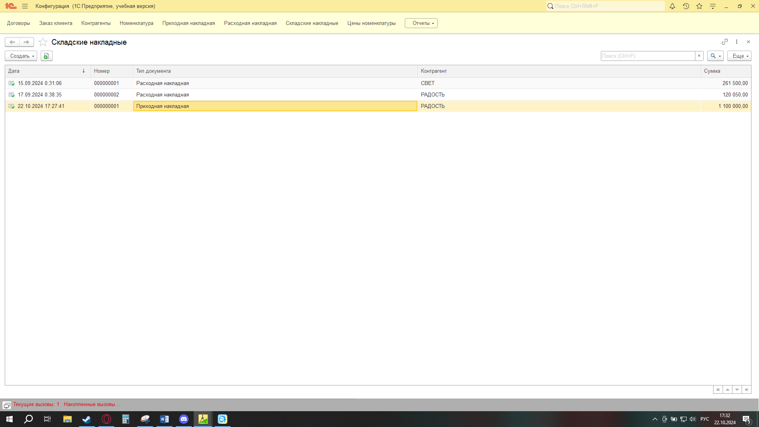The image size is (759, 427).
Task: Add Складские накладные to favorites star
Action: [43, 42]
